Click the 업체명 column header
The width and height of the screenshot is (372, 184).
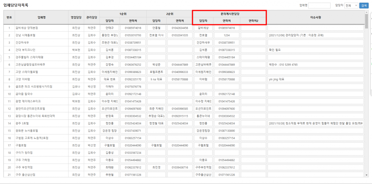[42, 17]
